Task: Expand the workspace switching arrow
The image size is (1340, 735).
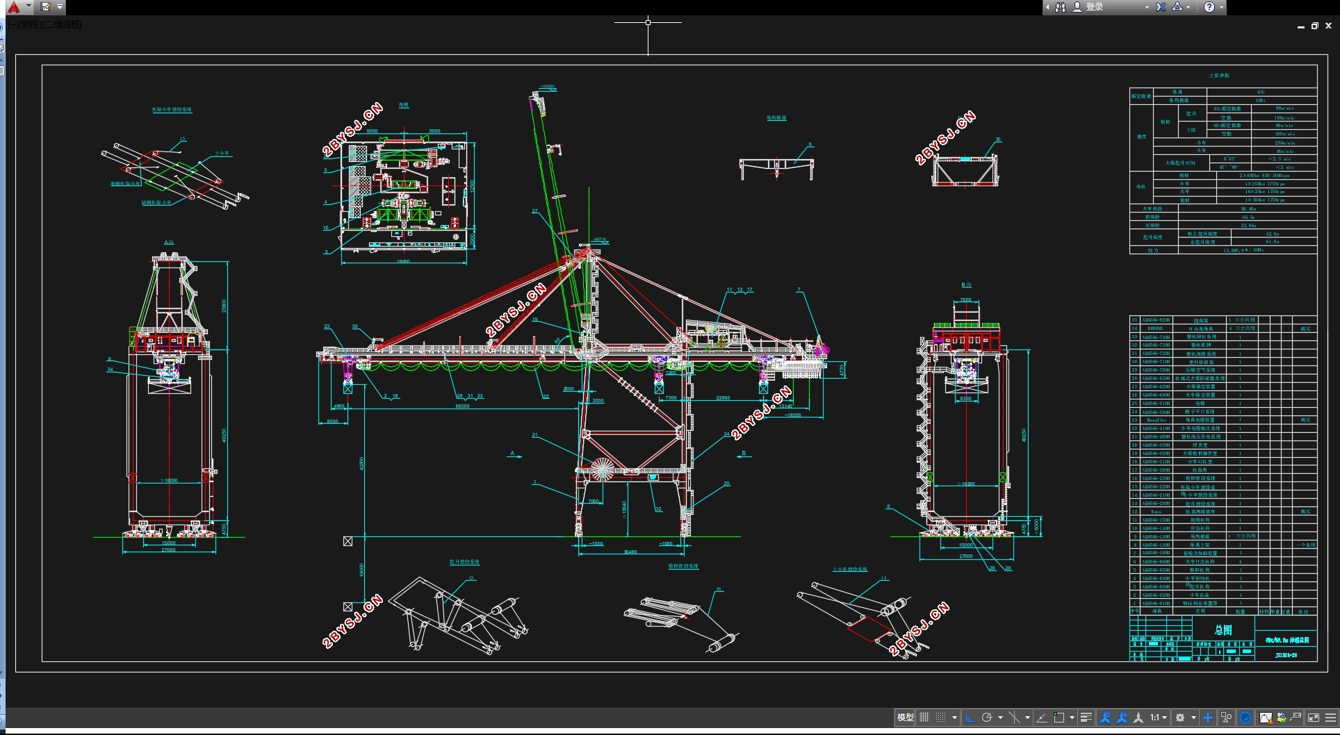Action: 1193,718
